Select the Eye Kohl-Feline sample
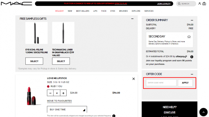 34,61
